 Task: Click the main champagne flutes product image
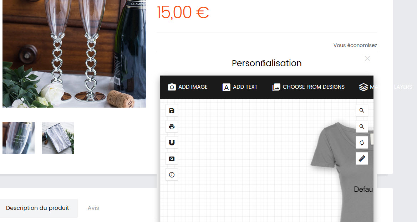[74, 54]
